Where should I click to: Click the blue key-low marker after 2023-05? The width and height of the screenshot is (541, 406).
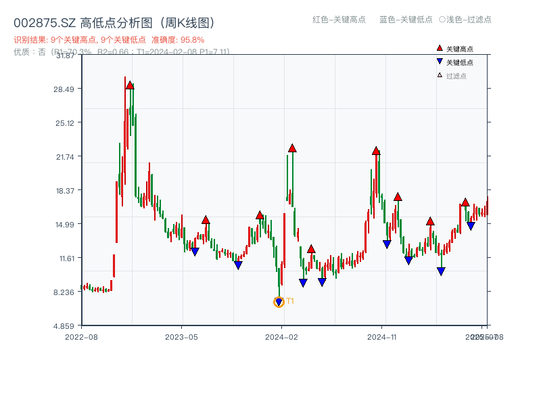196,250
